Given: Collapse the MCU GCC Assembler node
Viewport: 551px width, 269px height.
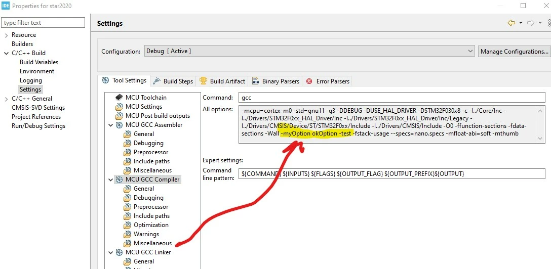Looking at the screenshot, I should pyautogui.click(x=111, y=125).
